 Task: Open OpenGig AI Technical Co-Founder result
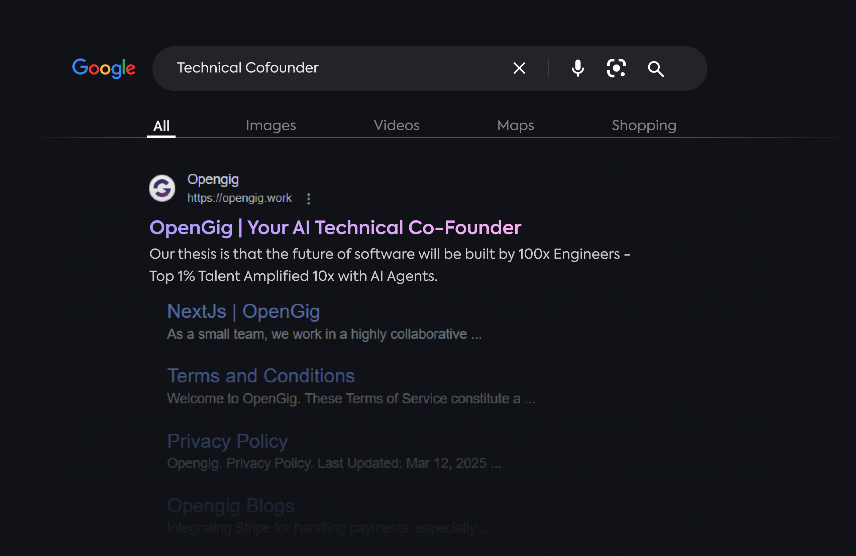(x=335, y=228)
